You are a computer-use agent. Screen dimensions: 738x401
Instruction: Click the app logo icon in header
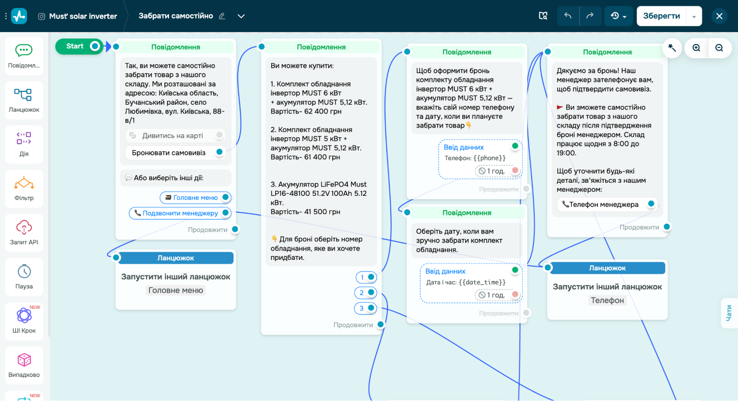tap(19, 16)
